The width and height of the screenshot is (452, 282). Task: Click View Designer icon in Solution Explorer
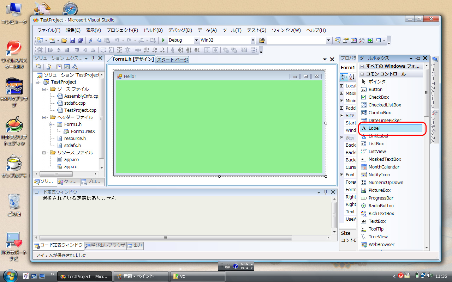[67, 66]
